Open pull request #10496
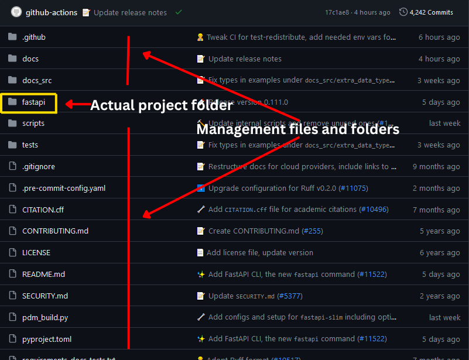The height and width of the screenshot is (360, 469). pos(374,210)
